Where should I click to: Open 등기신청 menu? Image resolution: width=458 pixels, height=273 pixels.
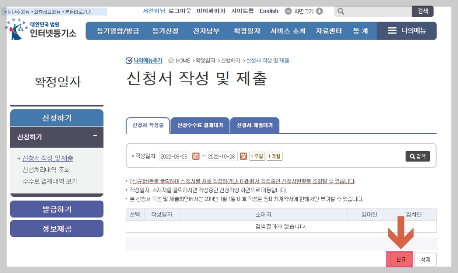click(165, 31)
